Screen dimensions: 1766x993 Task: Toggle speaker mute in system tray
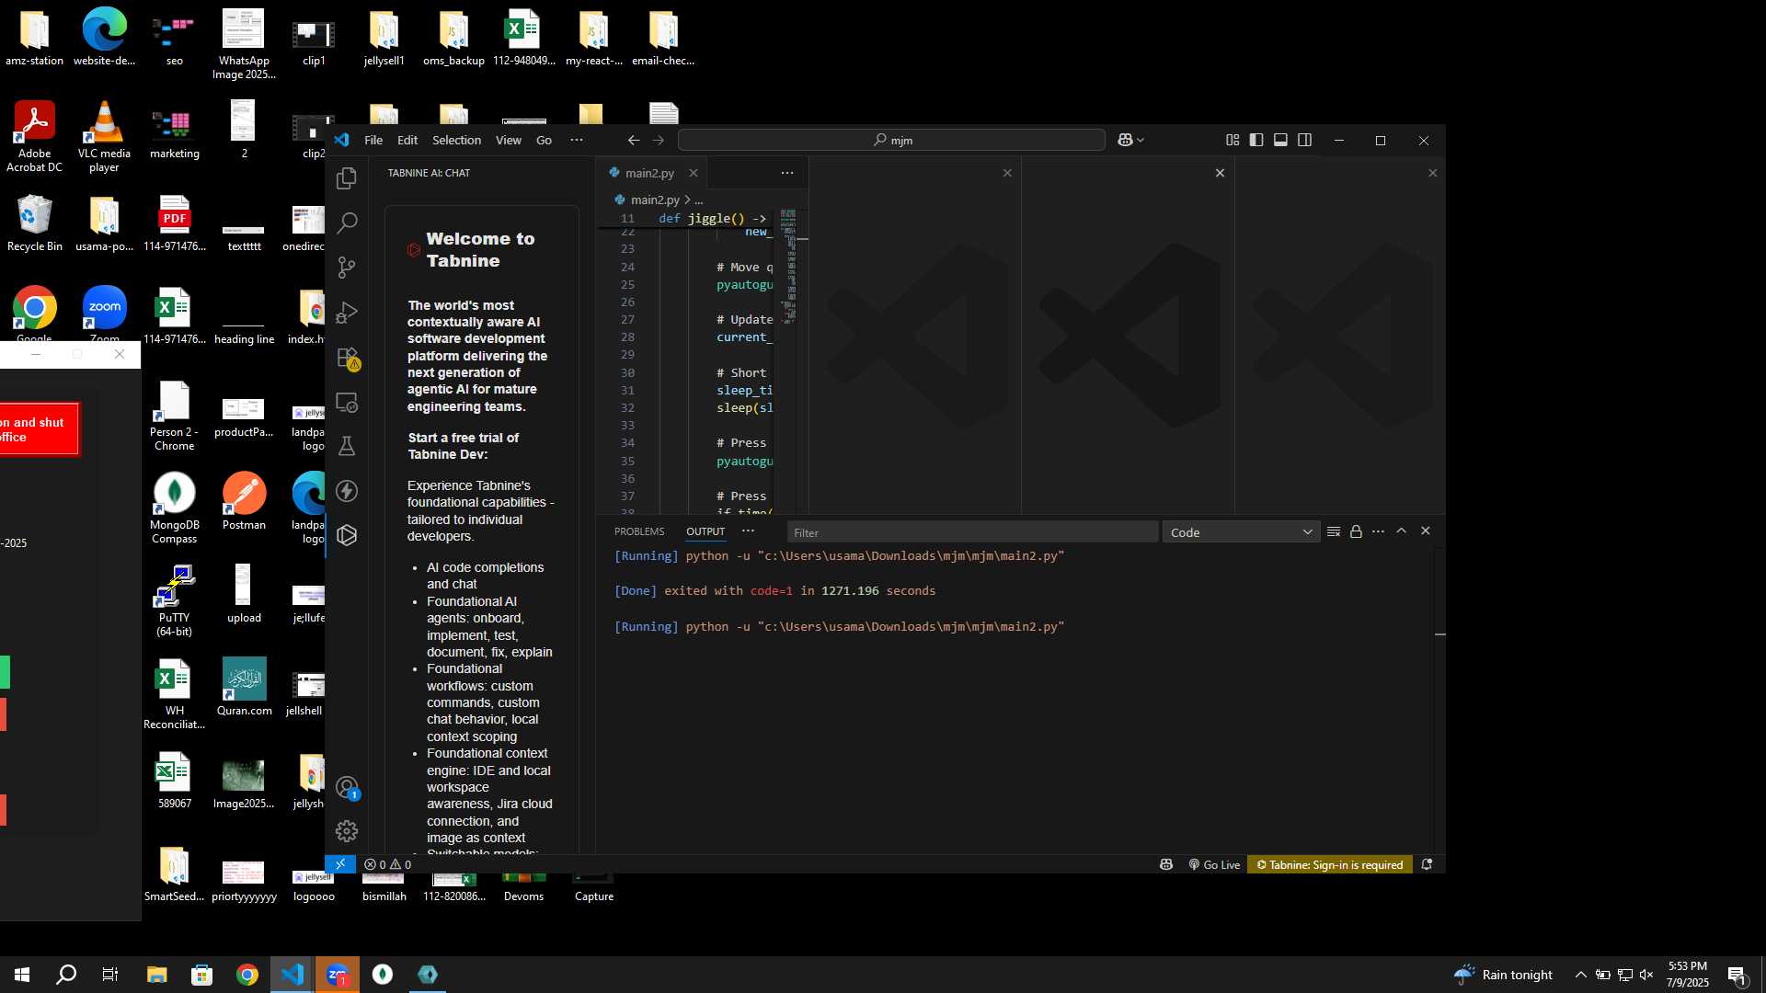(1646, 975)
